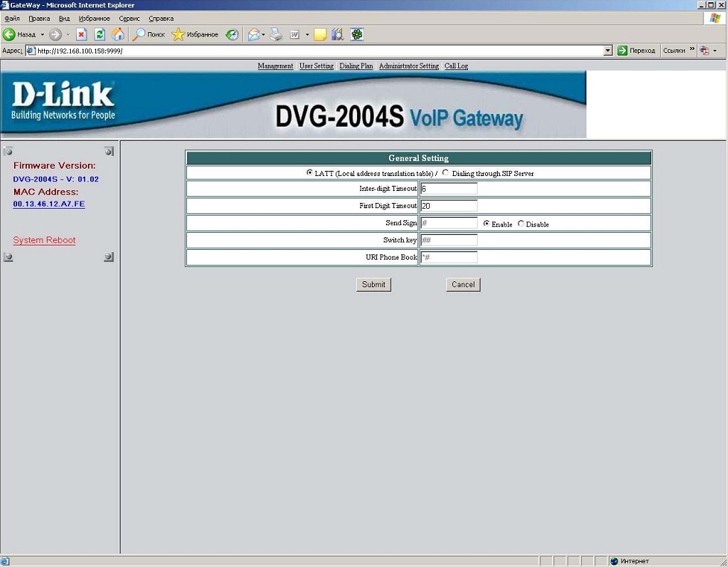The image size is (728, 567).
Task: Expand the address bar URL dropdown
Action: pos(608,51)
